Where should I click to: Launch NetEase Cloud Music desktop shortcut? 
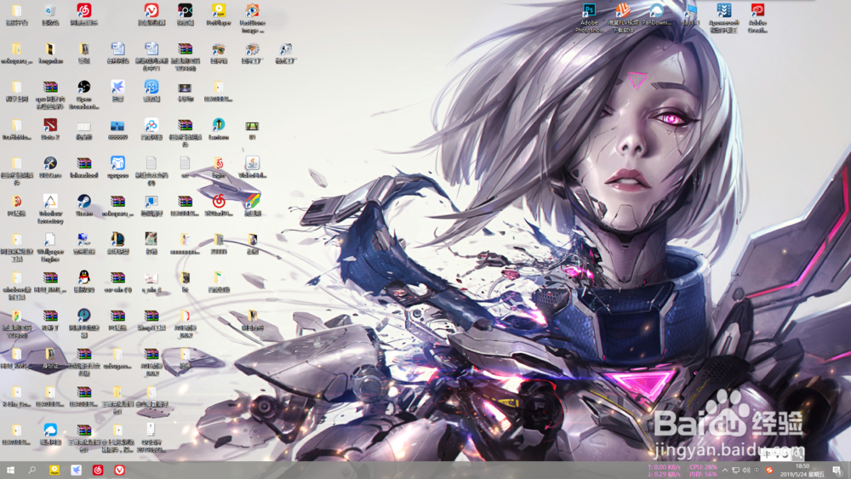tap(83, 14)
